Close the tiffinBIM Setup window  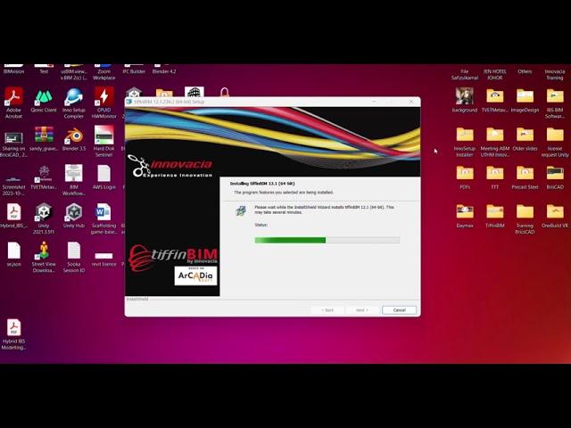click(411, 102)
